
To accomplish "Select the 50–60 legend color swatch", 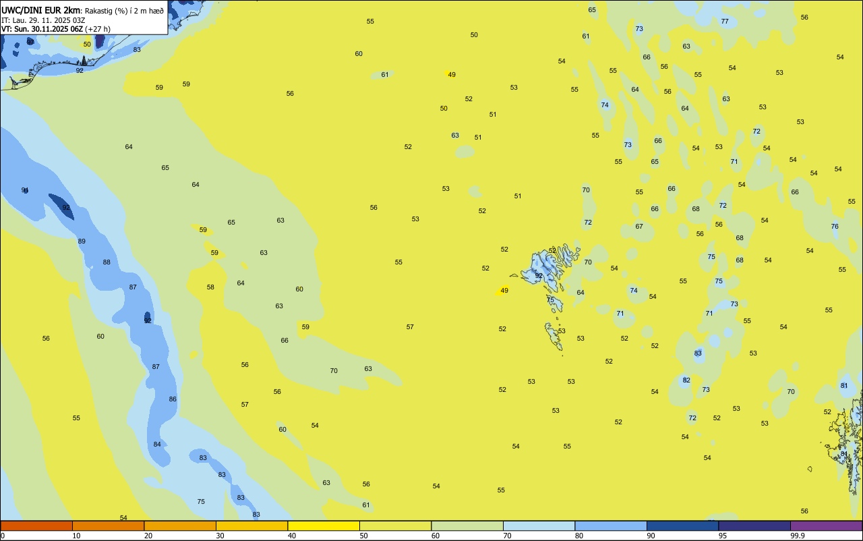I will pyautogui.click(x=395, y=525).
